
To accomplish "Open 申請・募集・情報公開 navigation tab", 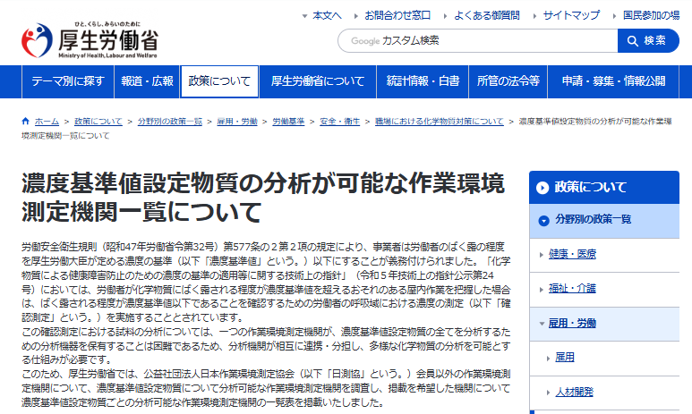I will [x=613, y=81].
